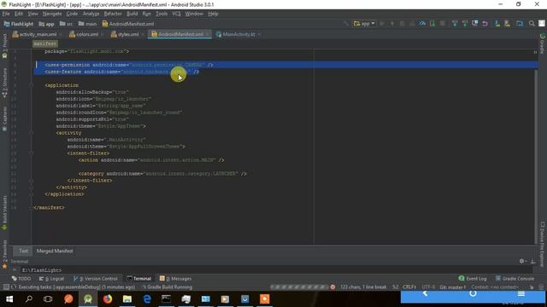Click tool window quick access icon
This screenshot has width=547, height=307.
(6, 287)
